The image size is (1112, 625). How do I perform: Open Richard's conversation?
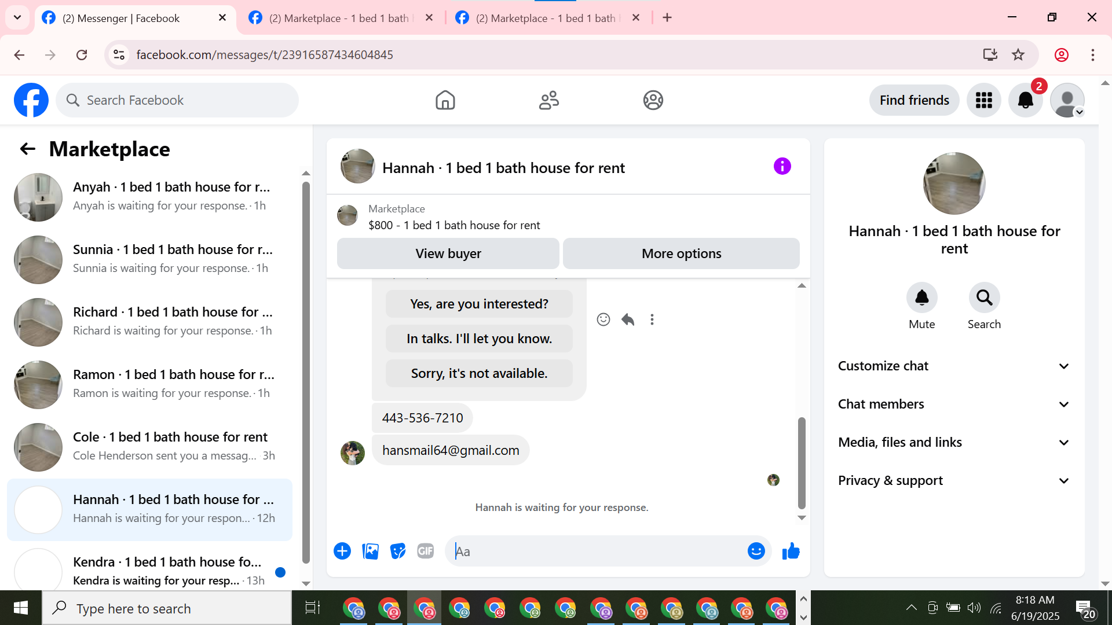pos(151,322)
